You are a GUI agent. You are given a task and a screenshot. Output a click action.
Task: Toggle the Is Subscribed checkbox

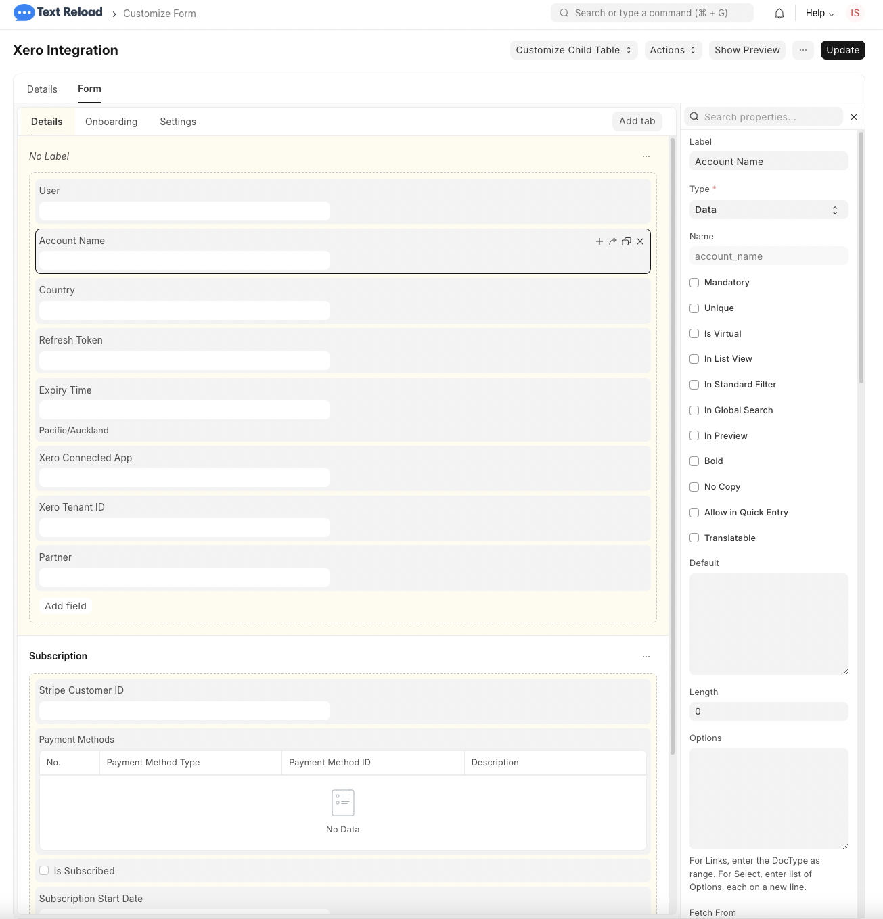[x=44, y=871]
